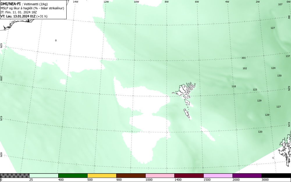This screenshot has width=291, height=182.
Task: Click the 900 legend scale value
Action: coord(119,180)
